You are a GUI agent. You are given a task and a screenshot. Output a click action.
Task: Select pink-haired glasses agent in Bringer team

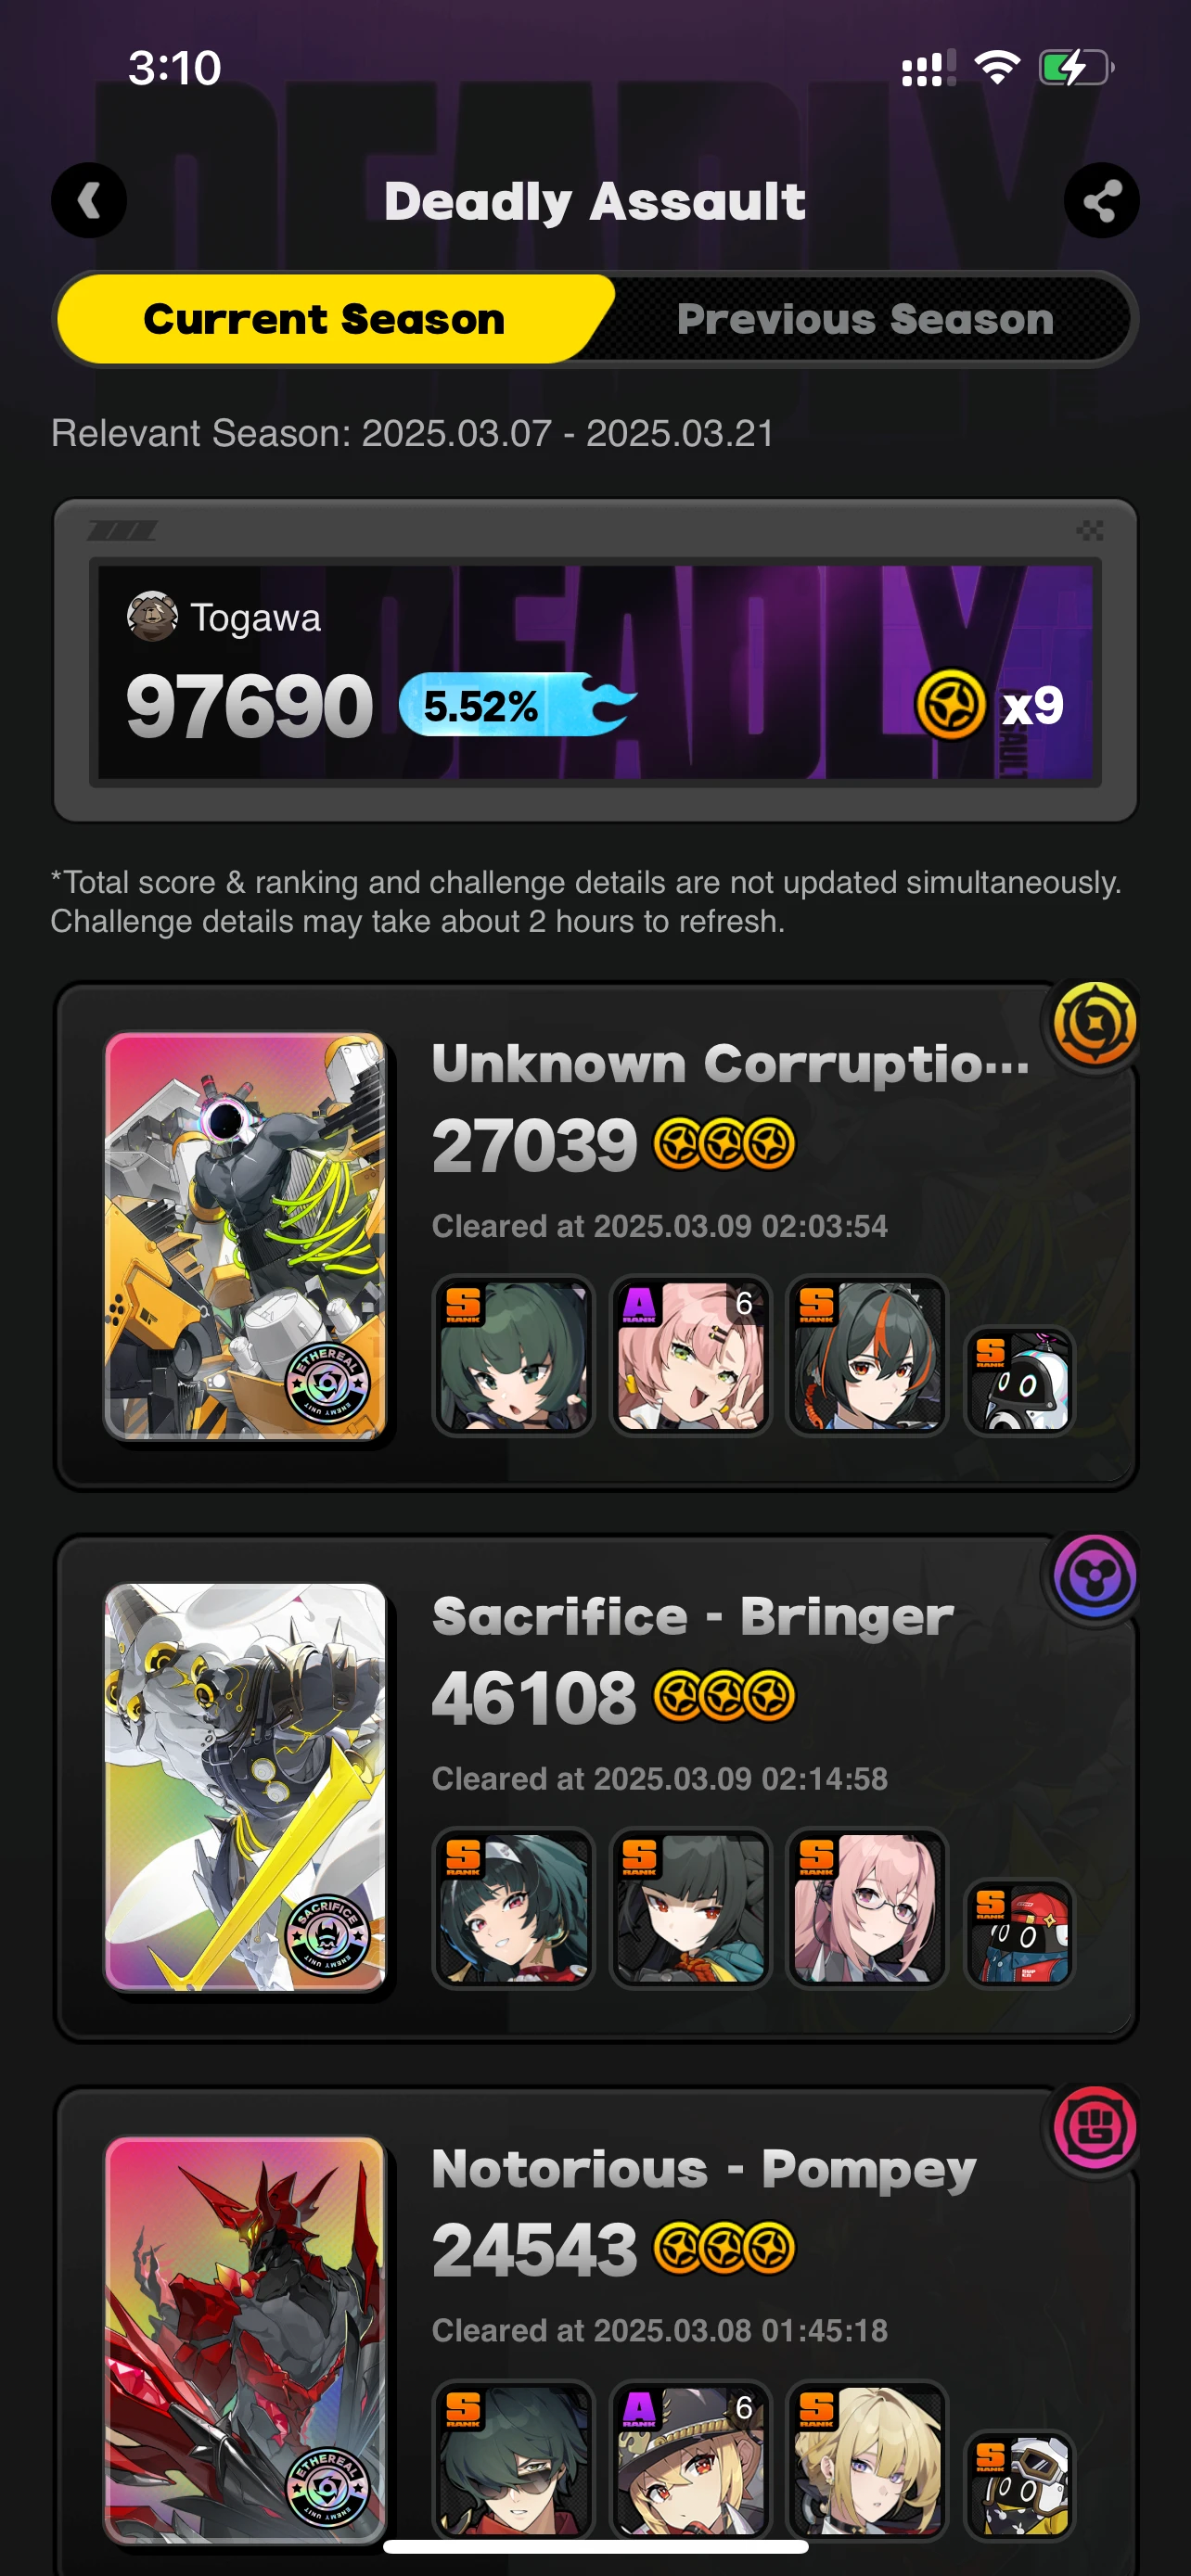coord(866,1907)
